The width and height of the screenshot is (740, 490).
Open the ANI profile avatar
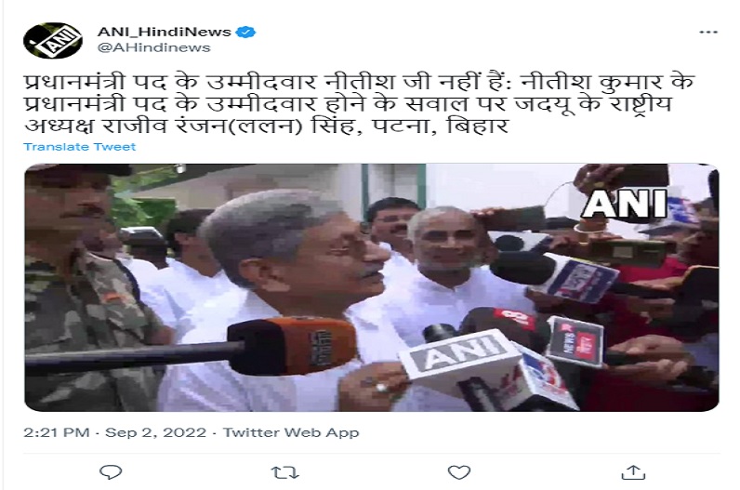(x=52, y=40)
